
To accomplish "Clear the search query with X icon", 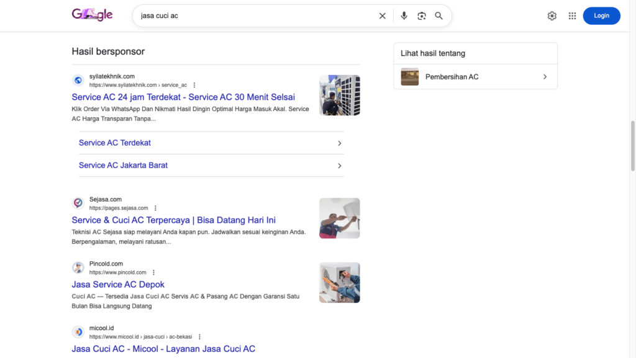I will 382,16.
